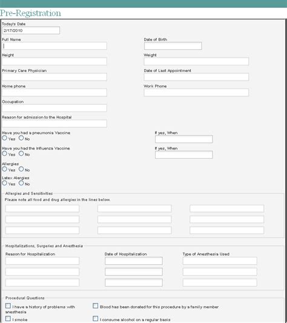Check 'I have a history of problems with anesthesia'
Image resolution: width=287 pixels, height=323 pixels.
[8, 305]
